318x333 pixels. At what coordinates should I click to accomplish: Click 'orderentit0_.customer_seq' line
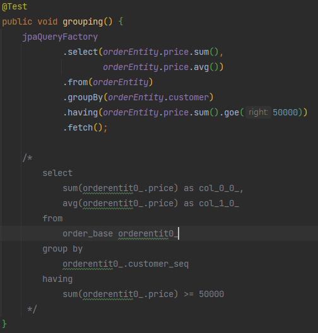126,264
